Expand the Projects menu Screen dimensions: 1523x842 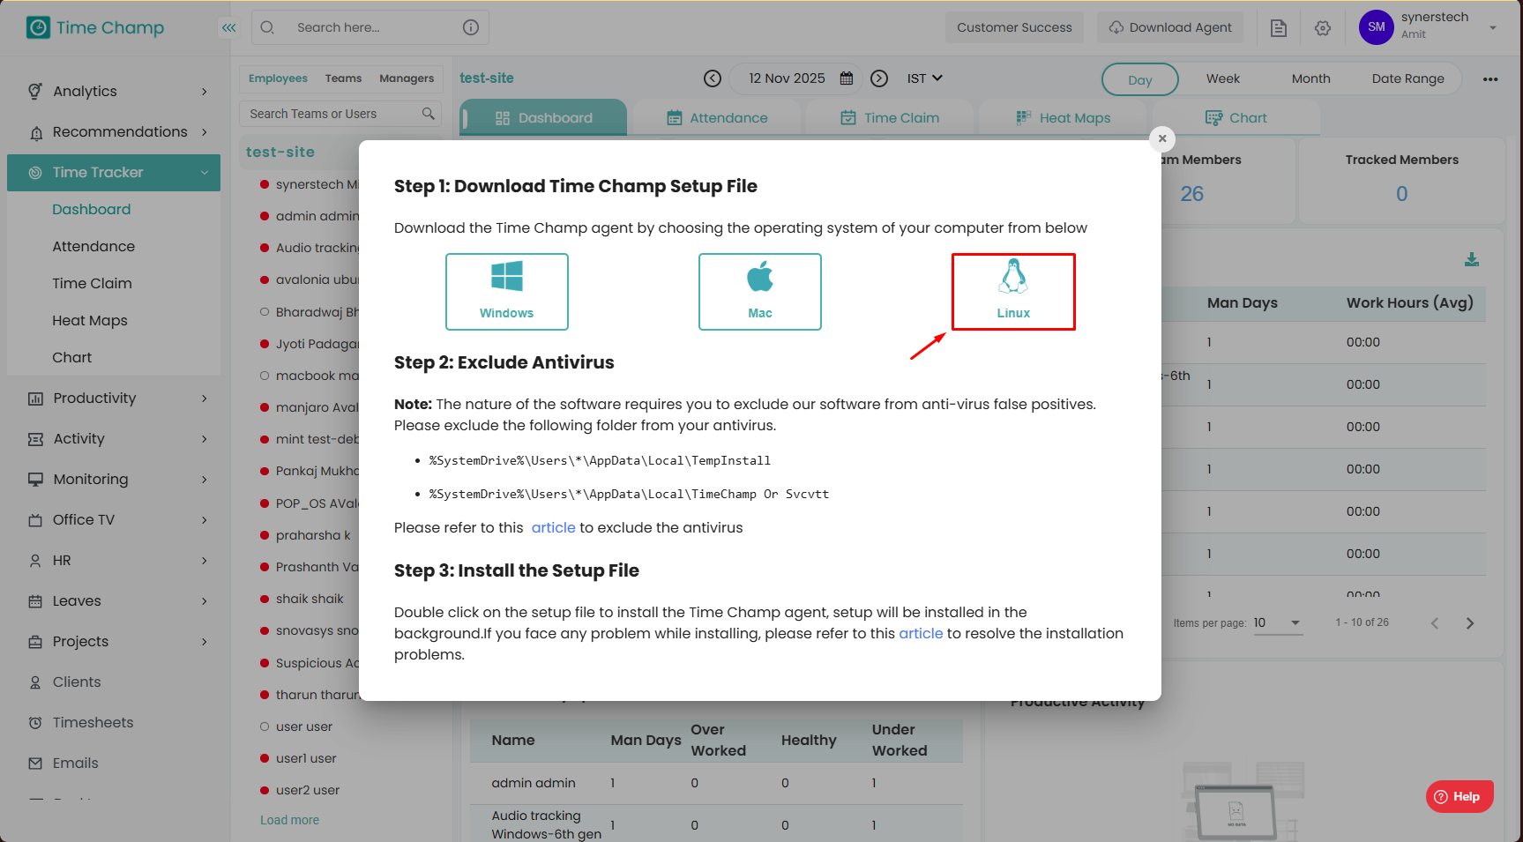point(114,641)
